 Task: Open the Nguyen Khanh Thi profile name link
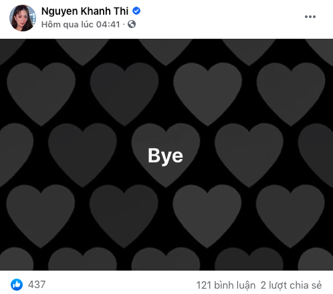click(x=85, y=11)
